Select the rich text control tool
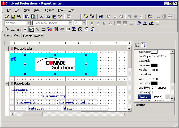This screenshot has width=179, height=128. [50, 29]
